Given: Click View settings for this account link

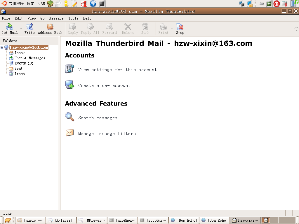Looking at the screenshot, I should (117, 70).
